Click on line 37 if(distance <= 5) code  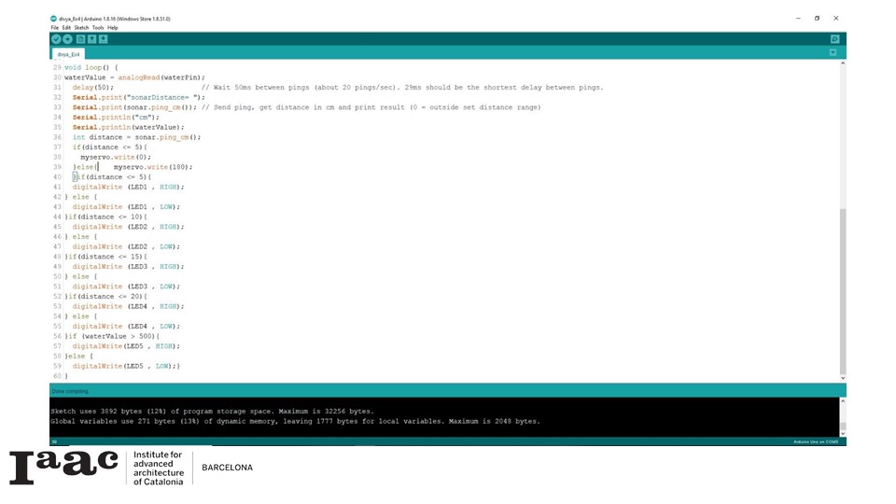click(x=110, y=147)
